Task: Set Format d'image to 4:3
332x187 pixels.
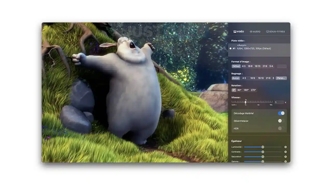Action: click(244, 66)
